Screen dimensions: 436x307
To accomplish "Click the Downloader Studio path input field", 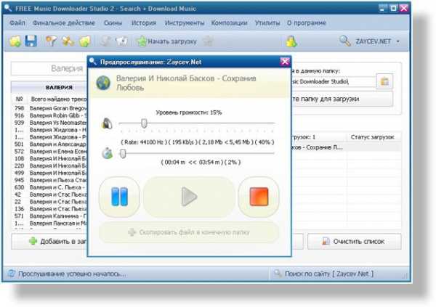I will [333, 82].
